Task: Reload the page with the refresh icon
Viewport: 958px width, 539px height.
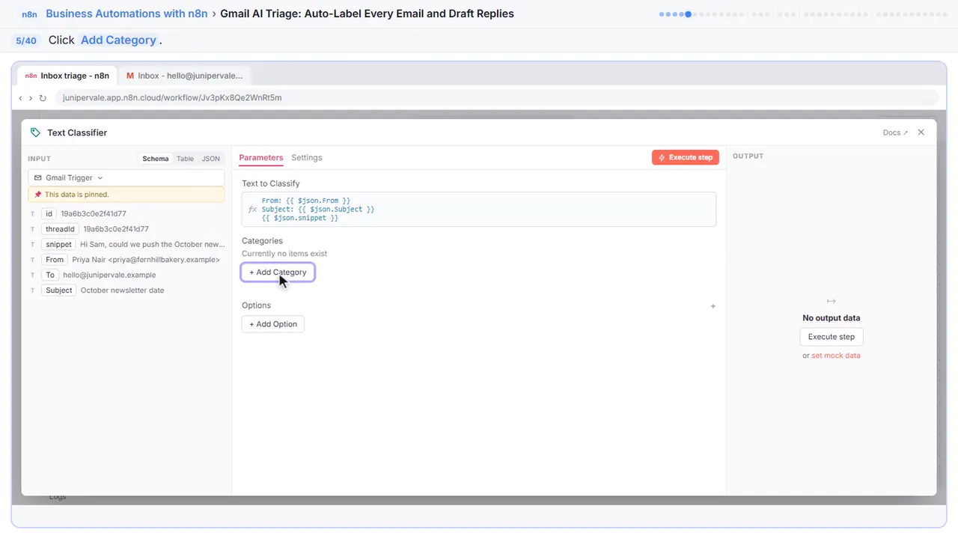Action: pos(43,98)
